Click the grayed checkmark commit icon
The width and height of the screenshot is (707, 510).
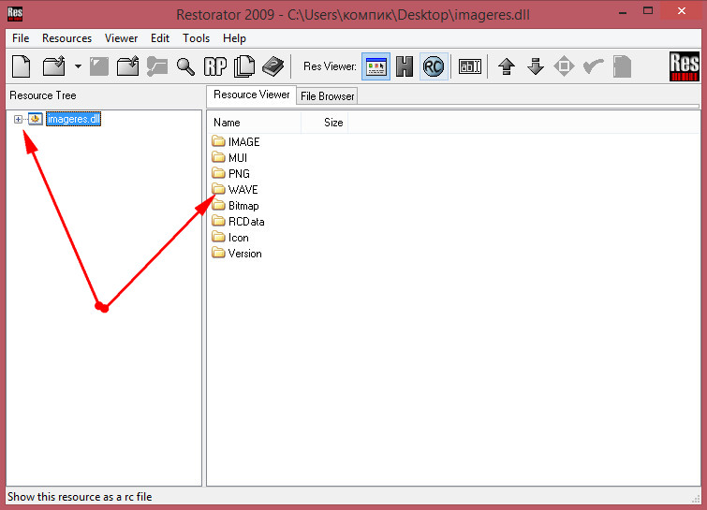(594, 66)
